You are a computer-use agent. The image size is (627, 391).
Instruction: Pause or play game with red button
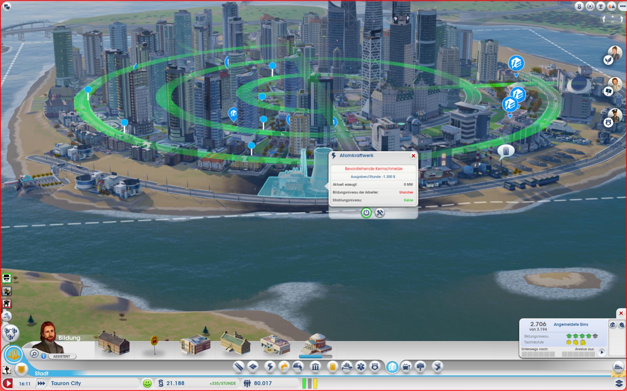pyautogui.click(x=8, y=383)
